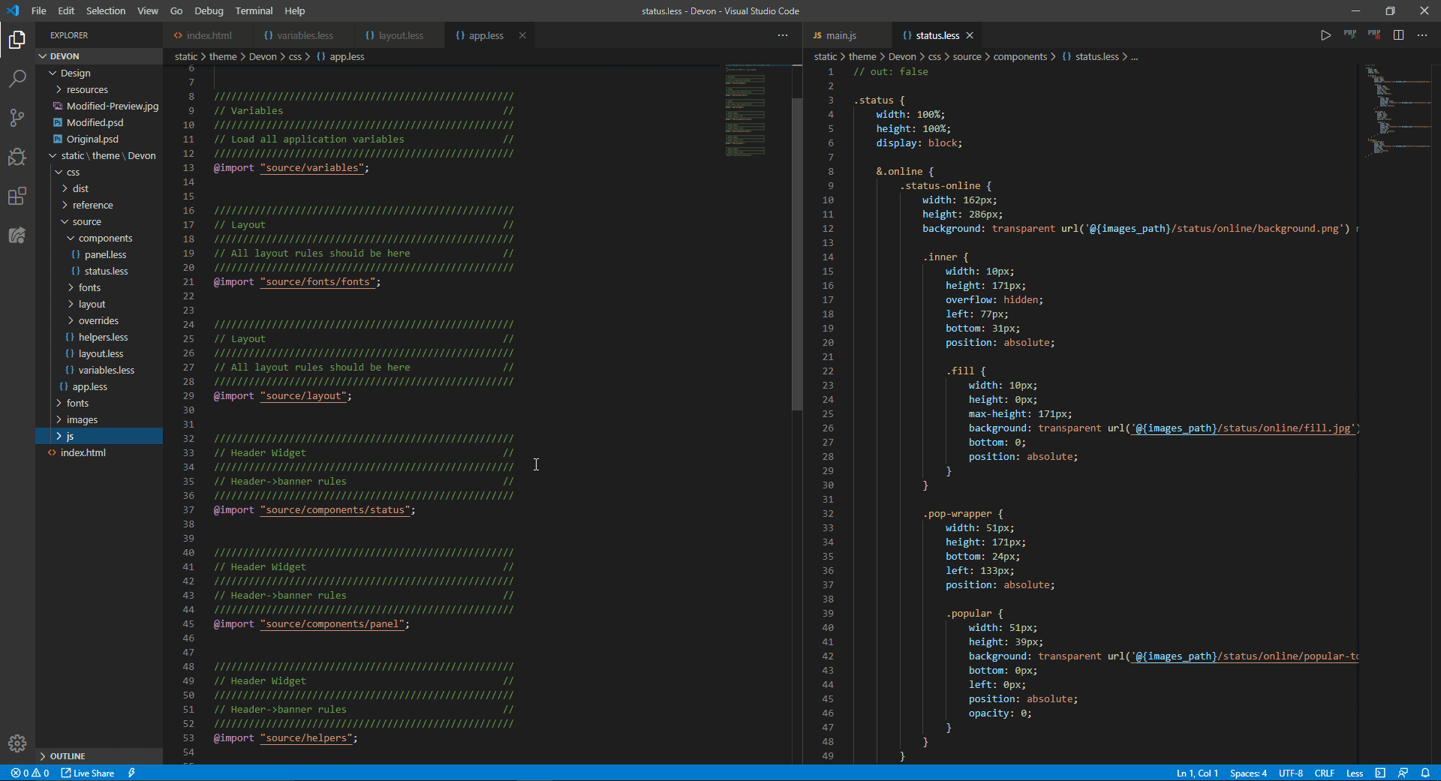Screen dimensions: 1441x781
Task: Expand the js folder
Action: click(99, 436)
